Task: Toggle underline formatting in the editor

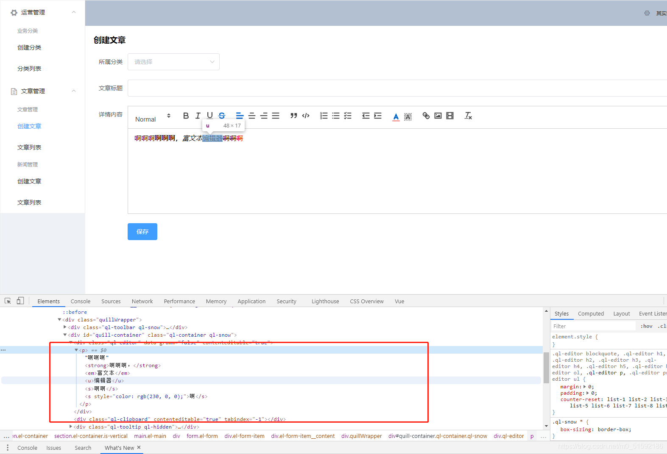Action: (209, 116)
